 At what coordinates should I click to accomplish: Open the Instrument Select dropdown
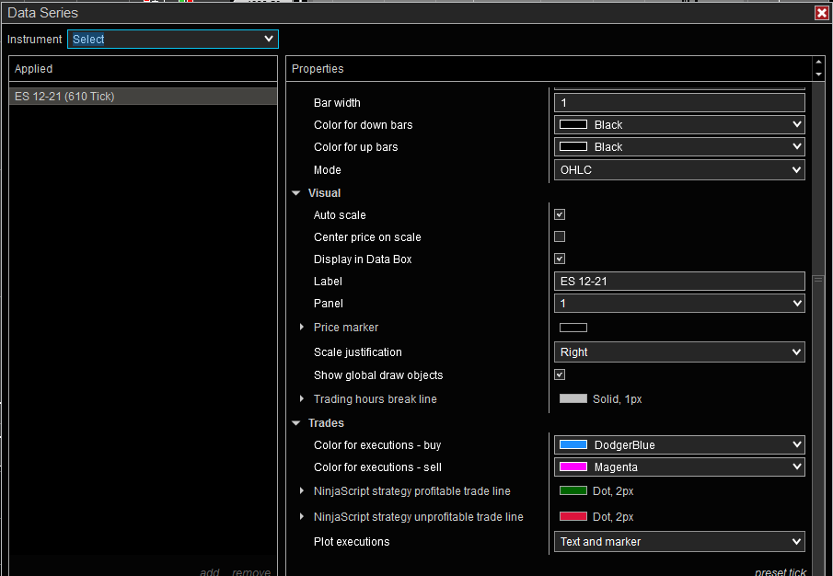click(x=173, y=39)
